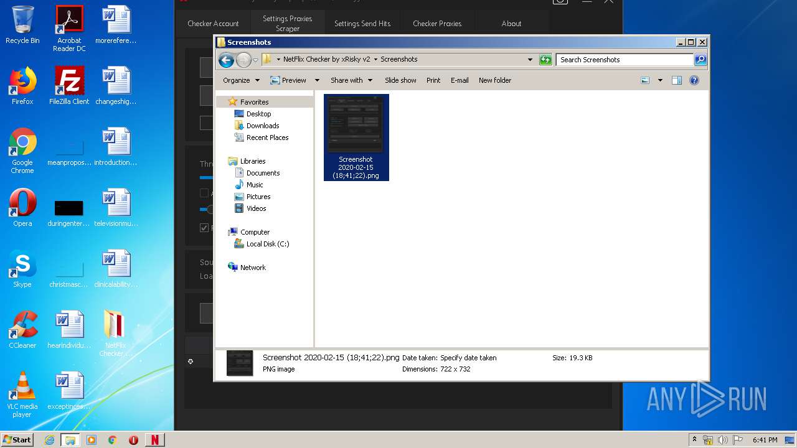
Task: Select the changeshig Word document icon
Action: tap(116, 86)
